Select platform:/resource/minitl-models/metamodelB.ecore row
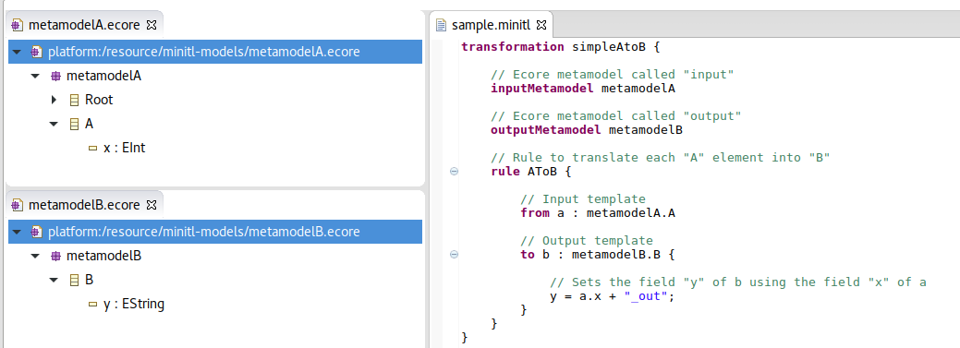960x348 pixels. coord(215,232)
